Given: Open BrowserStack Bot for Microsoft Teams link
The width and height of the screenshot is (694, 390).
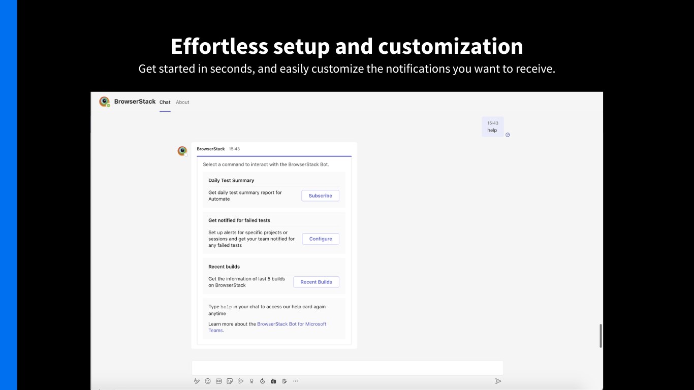Looking at the screenshot, I should tap(267, 327).
